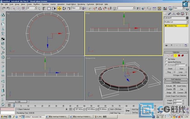Open the Material Editor icon
Image resolution: width=190 pixels, height=119 pixels.
point(165,8)
